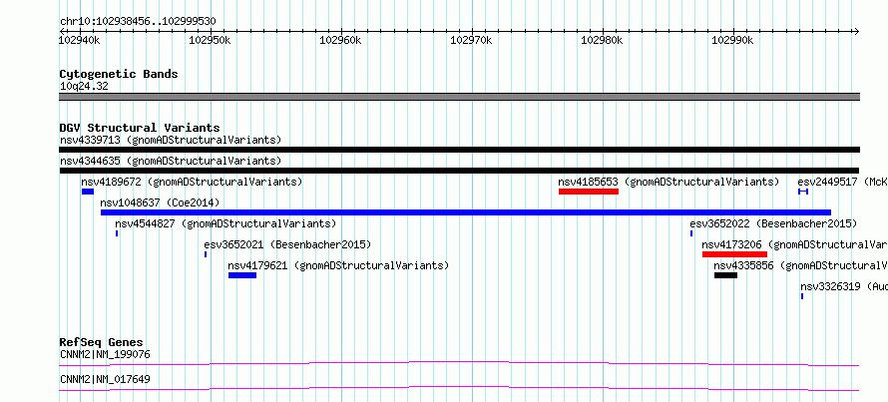Open nsv4185653 variant label

(x=668, y=182)
